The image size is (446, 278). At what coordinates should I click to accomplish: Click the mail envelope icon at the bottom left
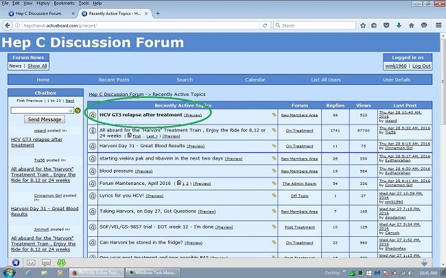click(31, 263)
